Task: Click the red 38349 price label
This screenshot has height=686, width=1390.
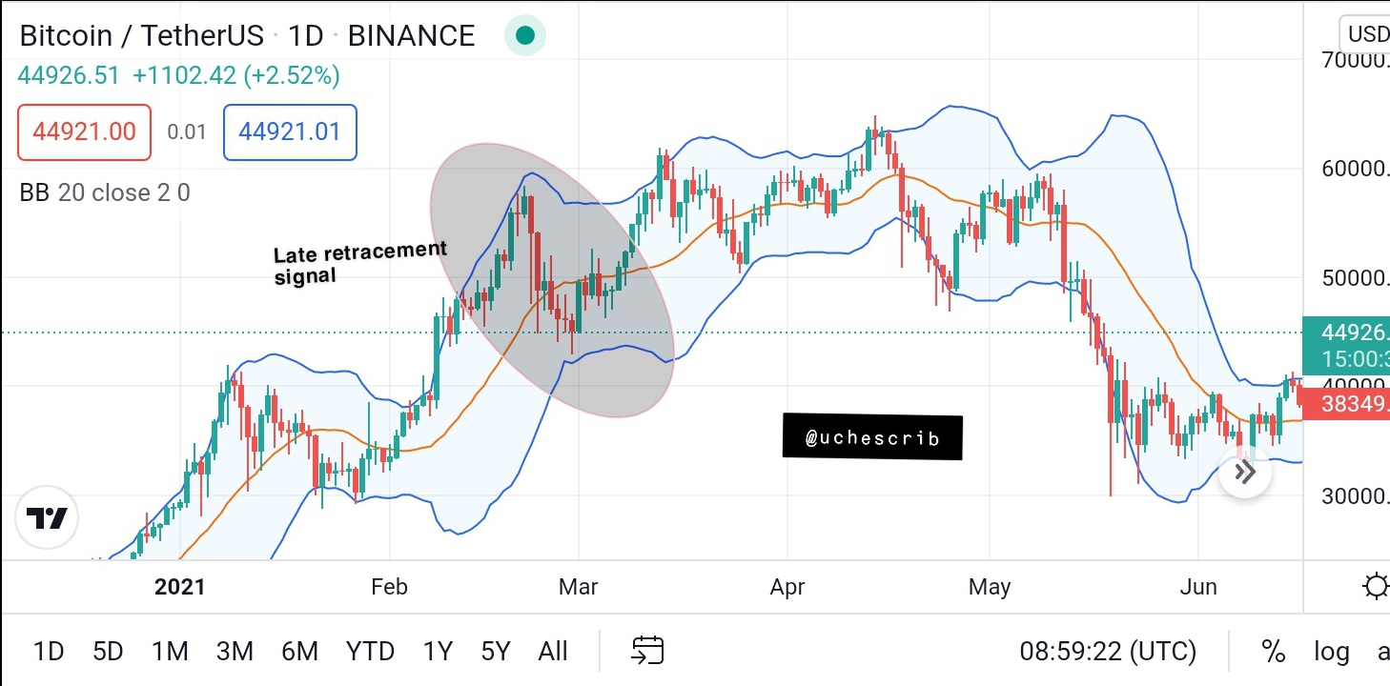Action: point(1346,403)
